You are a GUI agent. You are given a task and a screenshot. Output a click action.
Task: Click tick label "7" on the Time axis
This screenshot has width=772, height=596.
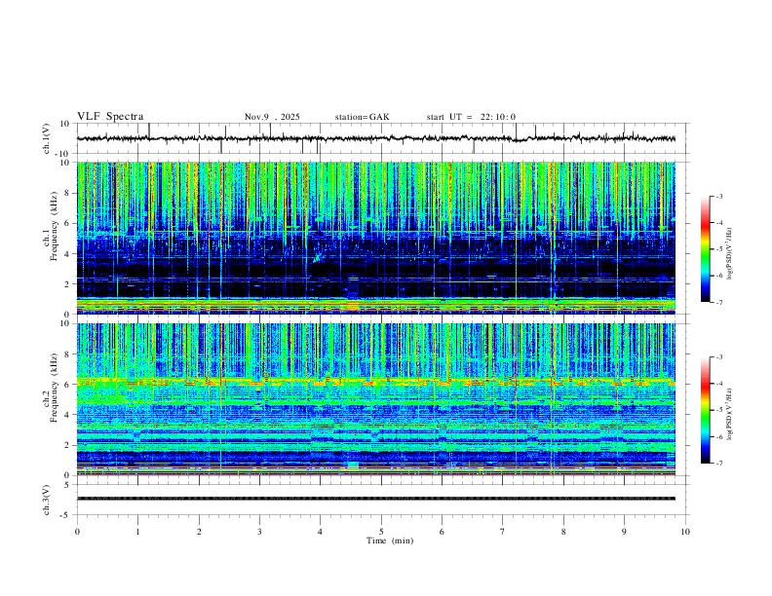(503, 532)
